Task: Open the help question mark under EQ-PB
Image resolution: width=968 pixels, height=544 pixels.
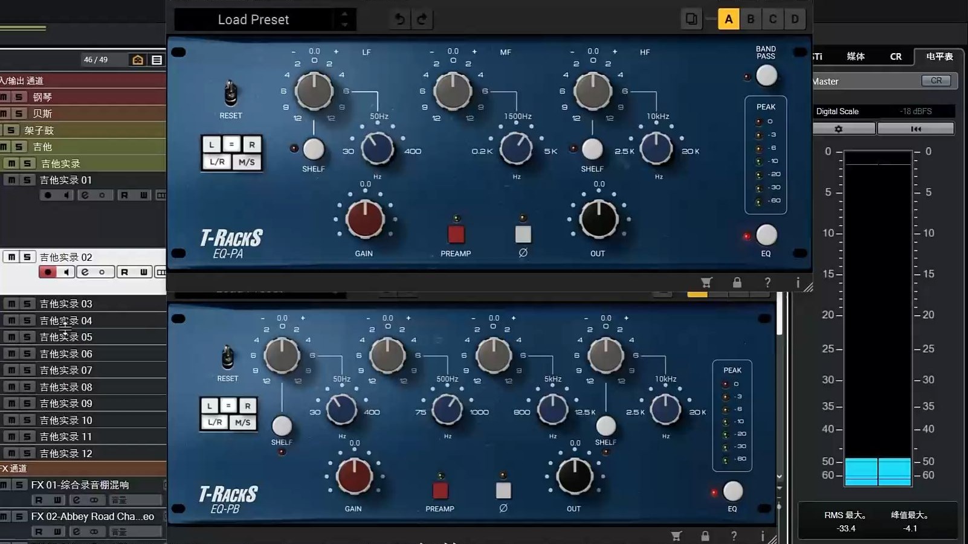Action: pyautogui.click(x=734, y=536)
